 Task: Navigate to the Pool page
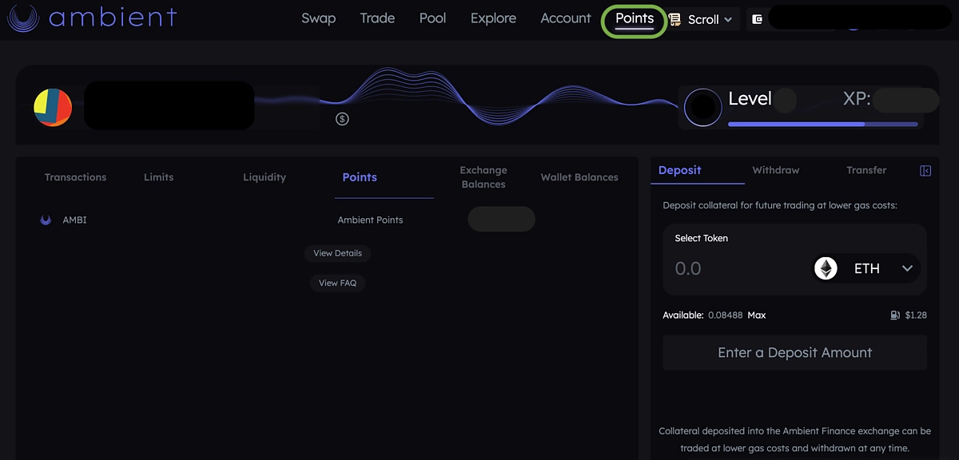coord(432,18)
